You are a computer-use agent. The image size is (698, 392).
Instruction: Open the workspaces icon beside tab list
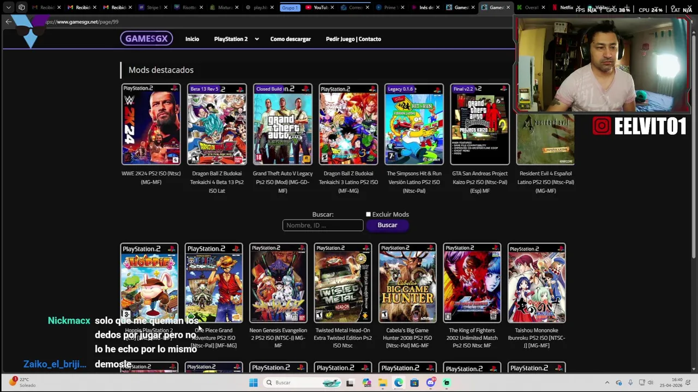21,8
